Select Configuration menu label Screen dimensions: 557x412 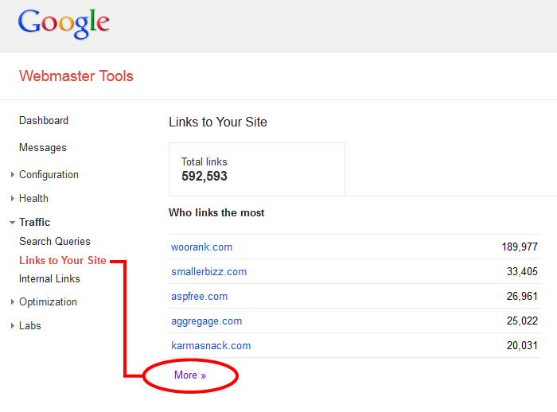(49, 174)
